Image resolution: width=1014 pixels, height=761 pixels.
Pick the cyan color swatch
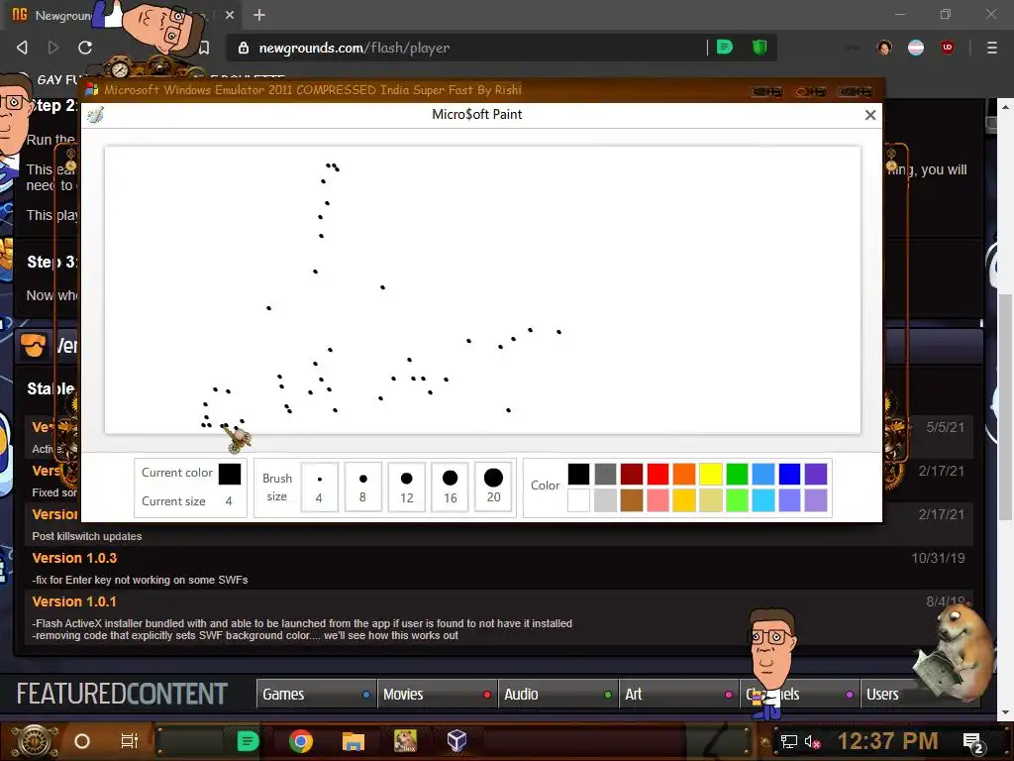pyautogui.click(x=763, y=500)
